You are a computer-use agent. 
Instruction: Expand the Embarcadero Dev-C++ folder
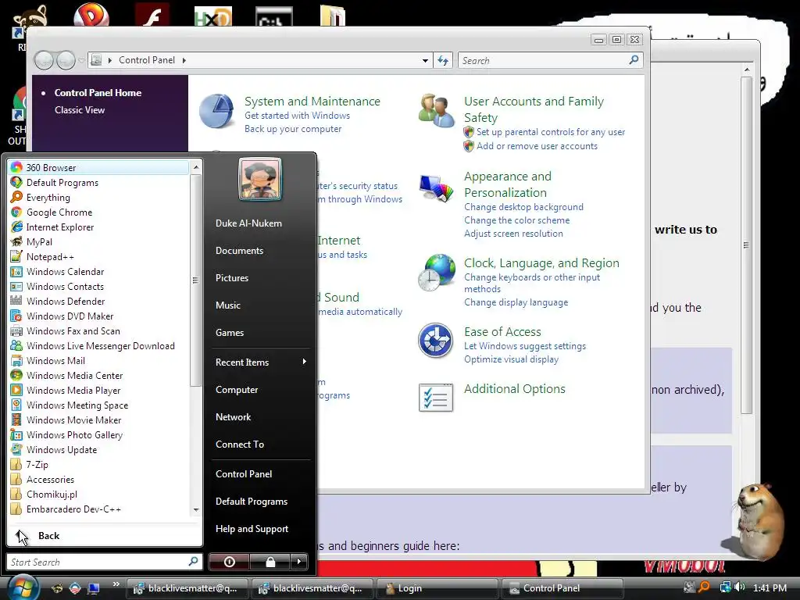coord(98,508)
